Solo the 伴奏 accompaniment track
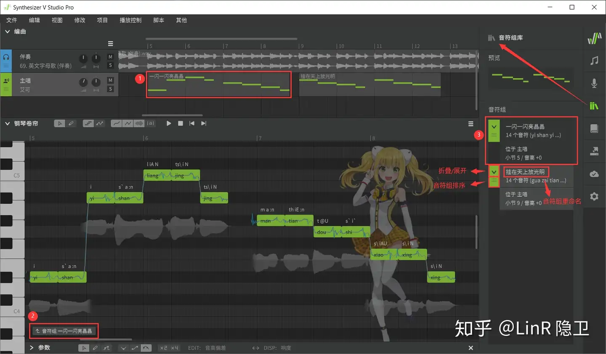The height and width of the screenshot is (354, 606). tap(110, 65)
